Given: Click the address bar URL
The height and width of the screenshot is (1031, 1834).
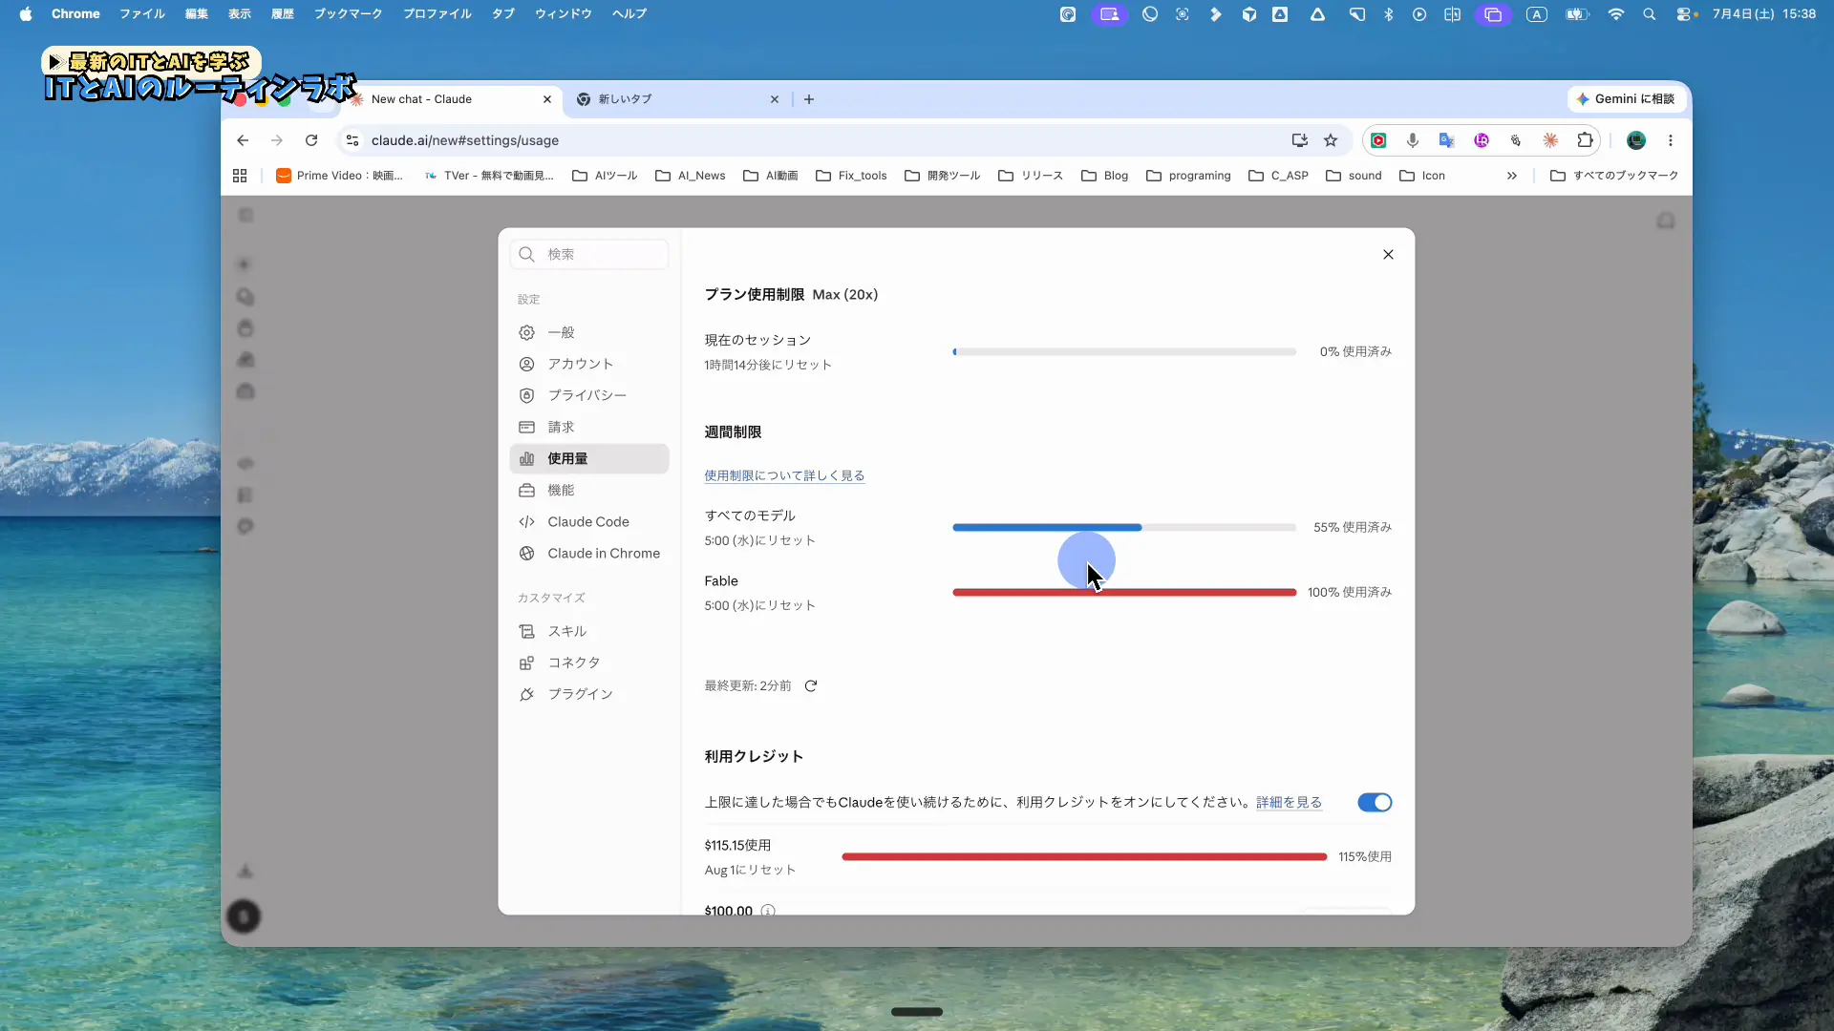Looking at the screenshot, I should 465,140.
